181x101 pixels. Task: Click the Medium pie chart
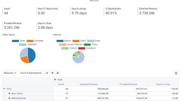coord(78,57)
